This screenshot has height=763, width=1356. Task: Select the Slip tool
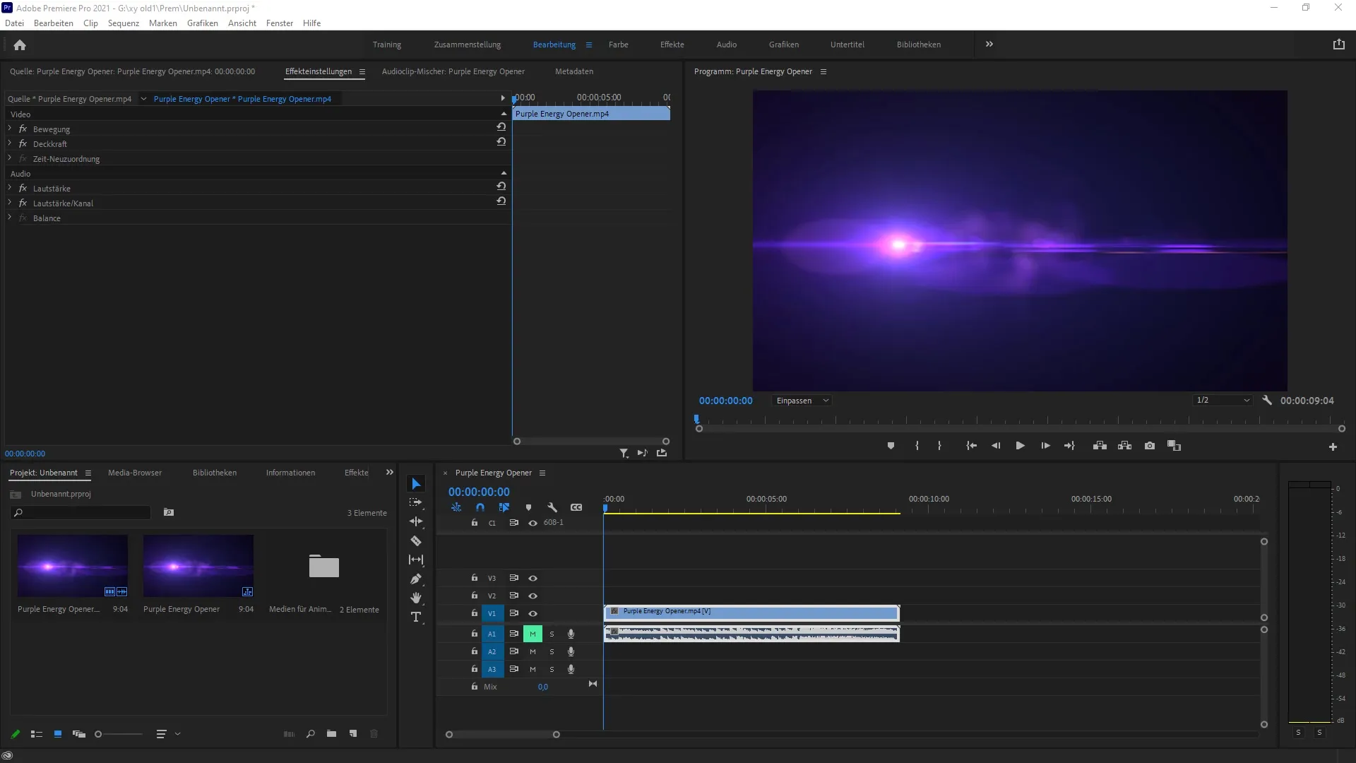416,560
